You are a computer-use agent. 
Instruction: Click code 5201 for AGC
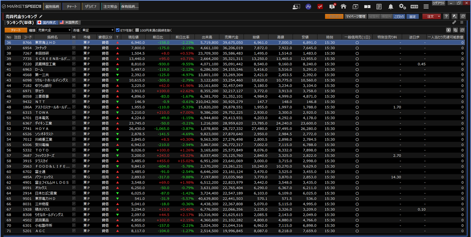[x=27, y=231]
